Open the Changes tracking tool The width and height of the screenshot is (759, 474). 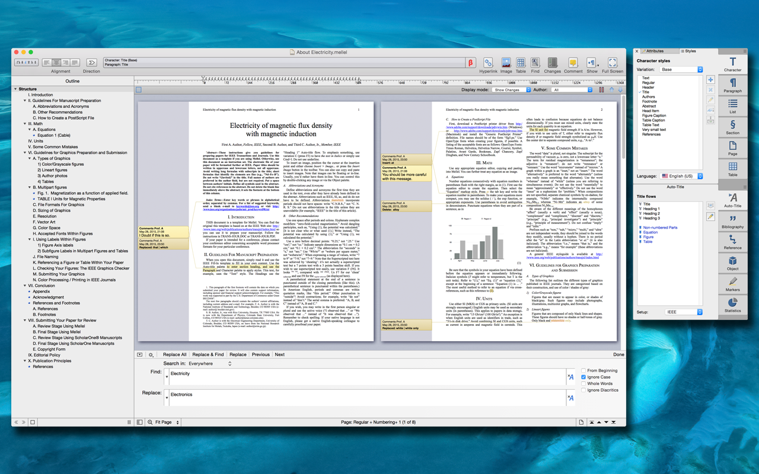(x=552, y=63)
